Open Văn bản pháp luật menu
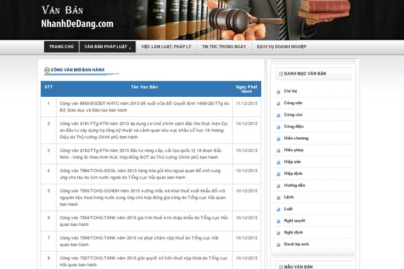Image resolution: width=404 pixels, height=269 pixels. pos(108,46)
